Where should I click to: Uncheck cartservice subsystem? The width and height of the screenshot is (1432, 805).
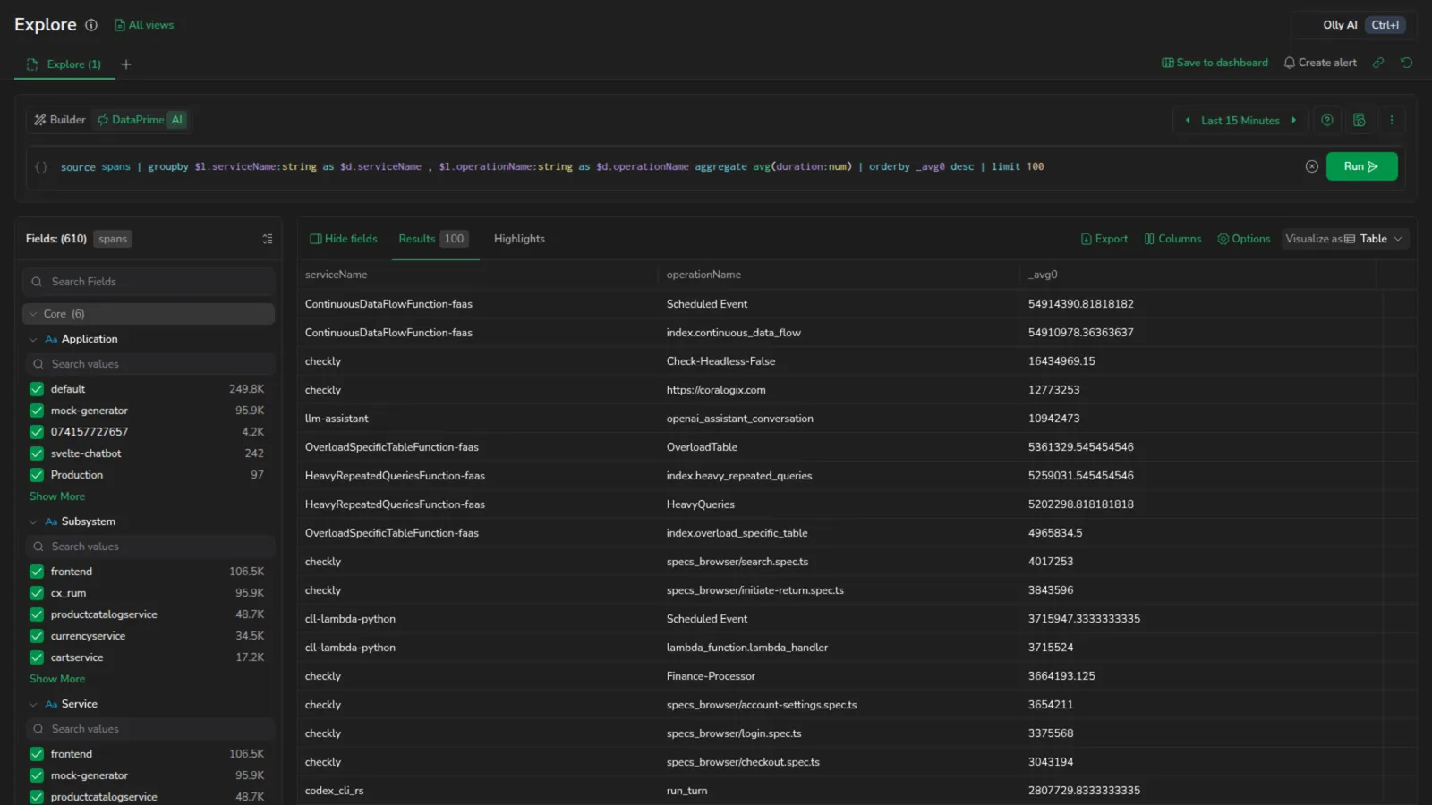[37, 657]
